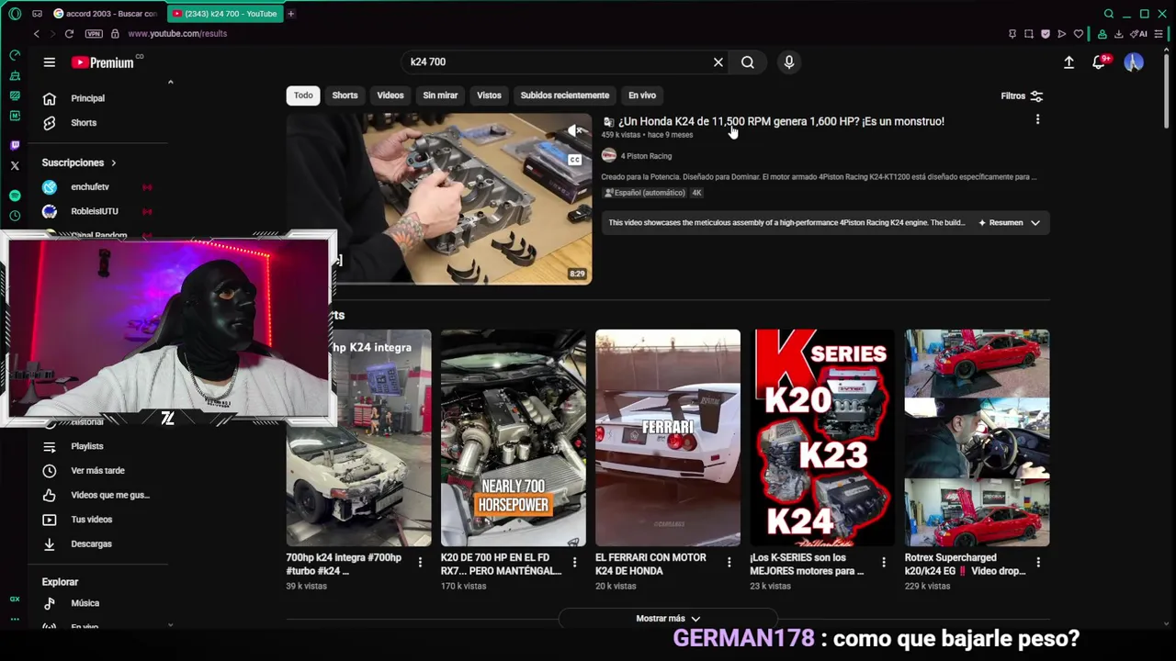The width and height of the screenshot is (1176, 661).
Task: Open Easy Setup sliders icon
Action: click(x=1159, y=34)
